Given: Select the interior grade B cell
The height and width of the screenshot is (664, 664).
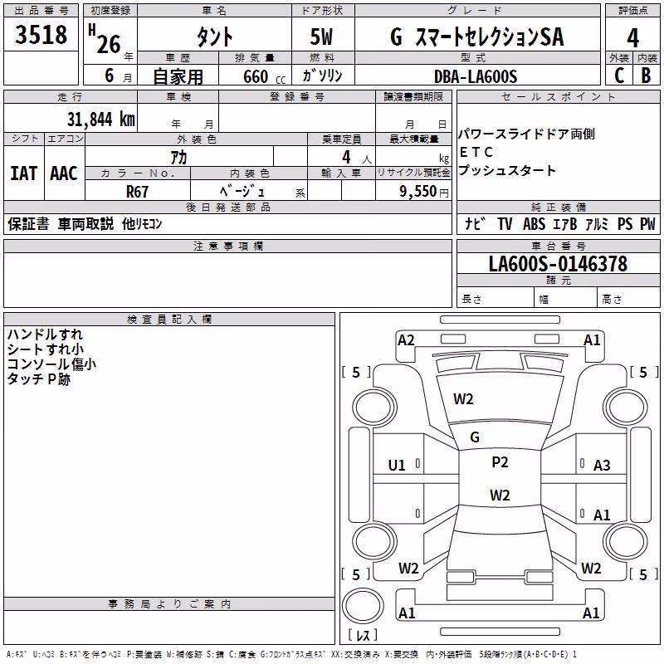Looking at the screenshot, I should point(647,75).
